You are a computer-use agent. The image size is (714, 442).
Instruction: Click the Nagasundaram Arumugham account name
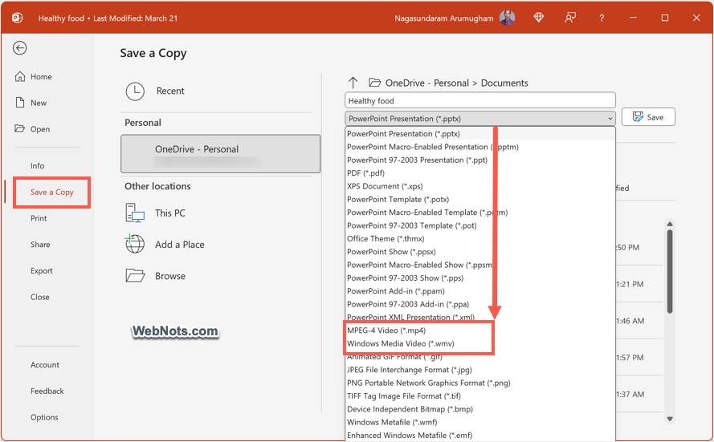point(444,18)
